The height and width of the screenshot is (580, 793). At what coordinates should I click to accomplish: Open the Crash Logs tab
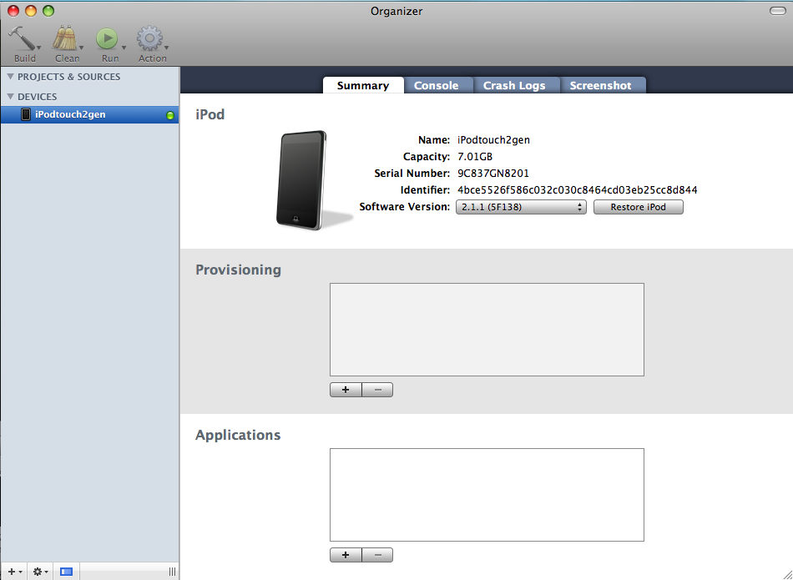(x=514, y=85)
